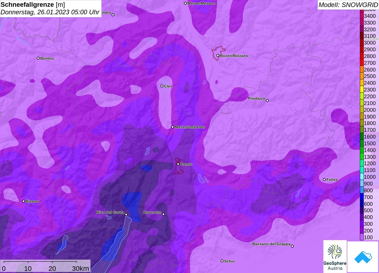Click the 30km scale bar label
This screenshot has height=273, width=379.
click(x=80, y=268)
